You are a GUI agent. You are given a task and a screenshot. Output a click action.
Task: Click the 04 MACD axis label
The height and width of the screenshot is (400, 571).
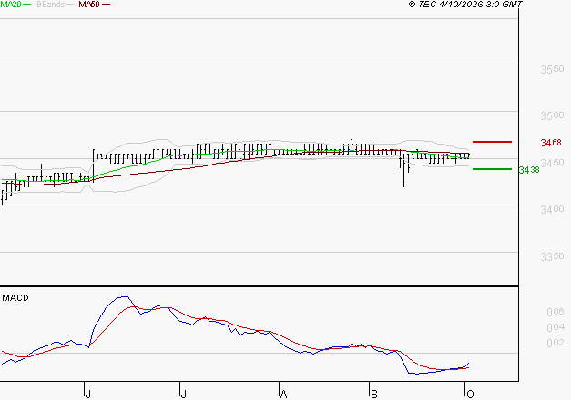point(556,327)
